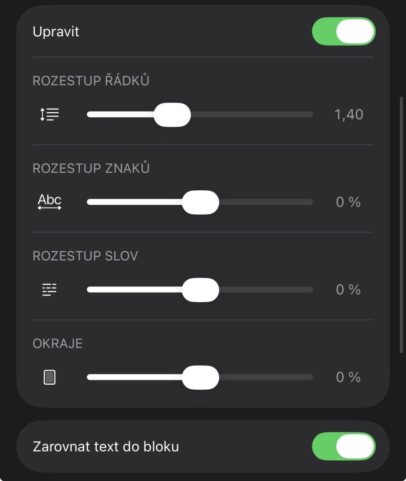Screen dimensions: 406x481
Task: Click the vertical scrollbar of the settings panel
Action: pos(401,225)
